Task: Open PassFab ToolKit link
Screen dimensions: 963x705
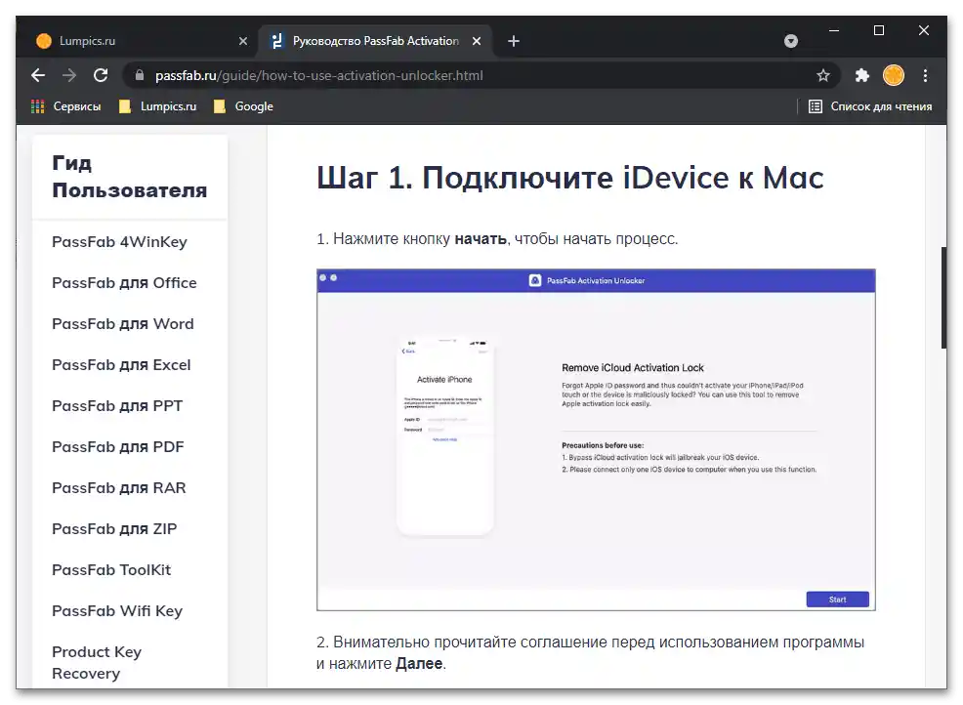Action: (111, 570)
